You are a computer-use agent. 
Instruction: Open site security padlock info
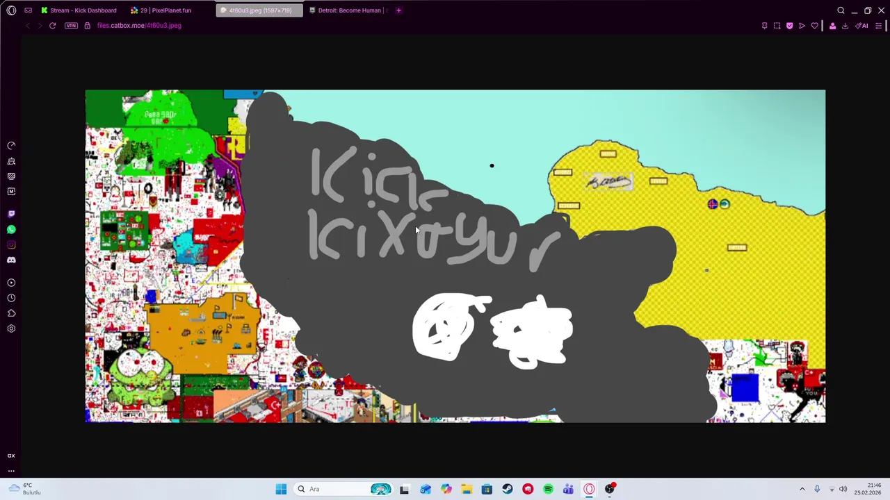tap(87, 26)
